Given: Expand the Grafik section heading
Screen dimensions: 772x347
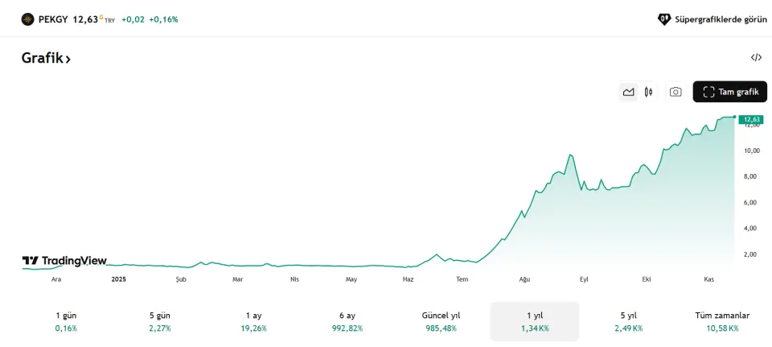Looking at the screenshot, I should click(x=46, y=59).
